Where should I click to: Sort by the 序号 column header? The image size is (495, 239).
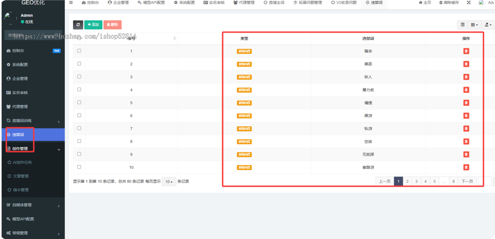coord(131,38)
